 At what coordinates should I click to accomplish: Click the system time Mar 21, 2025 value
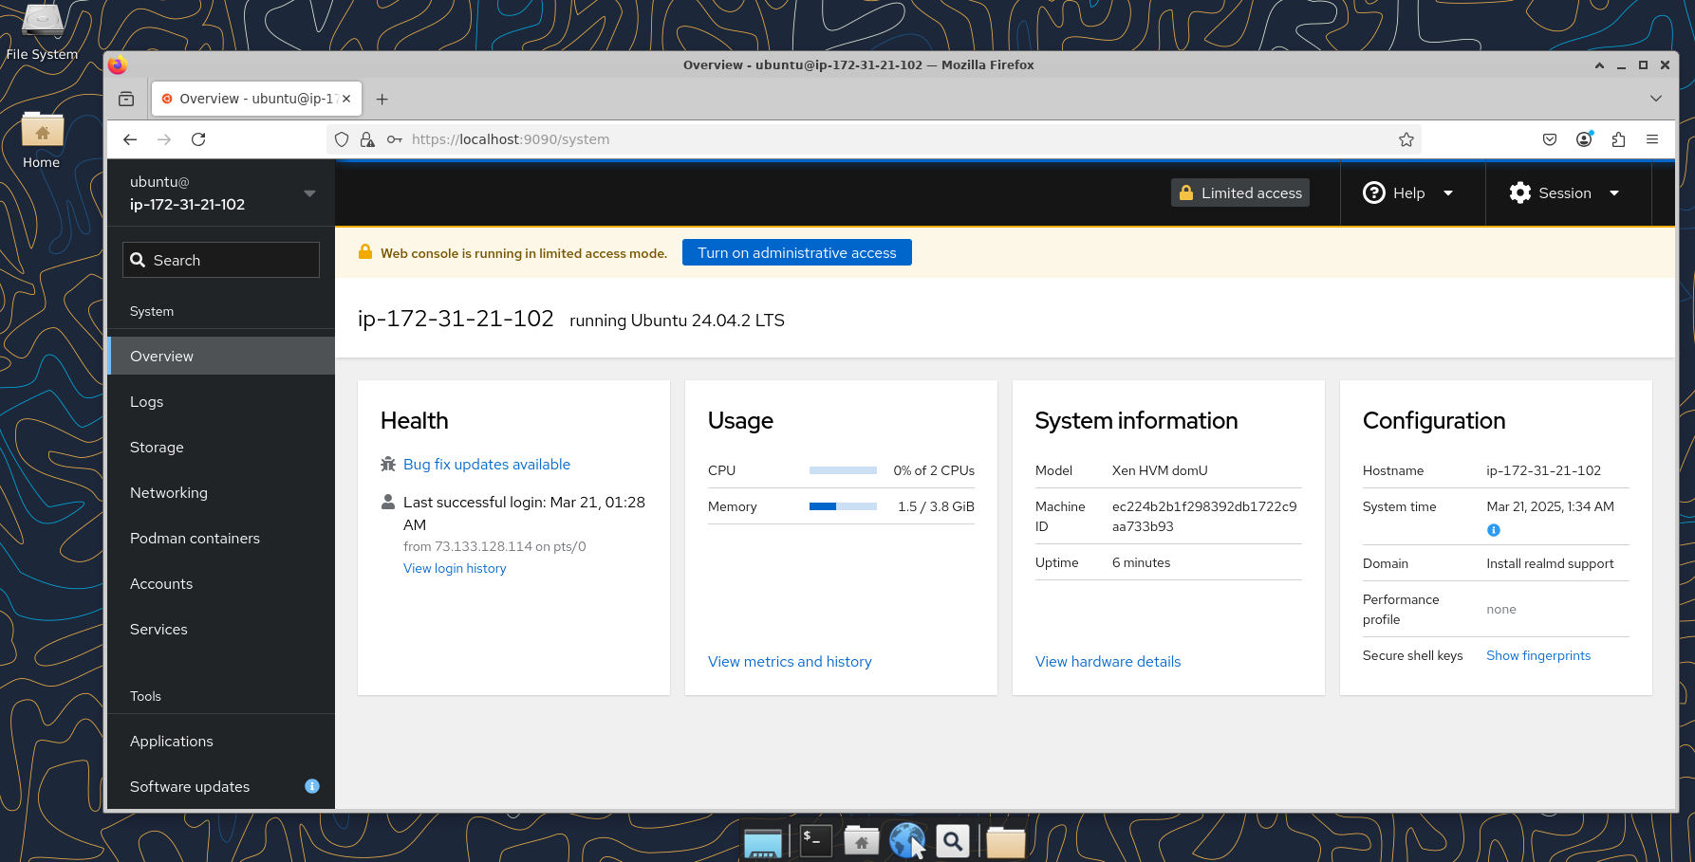point(1550,506)
